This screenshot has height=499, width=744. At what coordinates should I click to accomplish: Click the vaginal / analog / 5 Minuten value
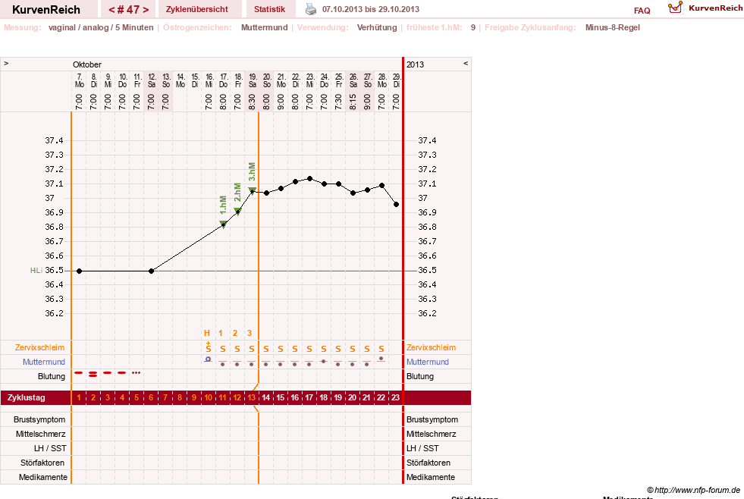[101, 27]
